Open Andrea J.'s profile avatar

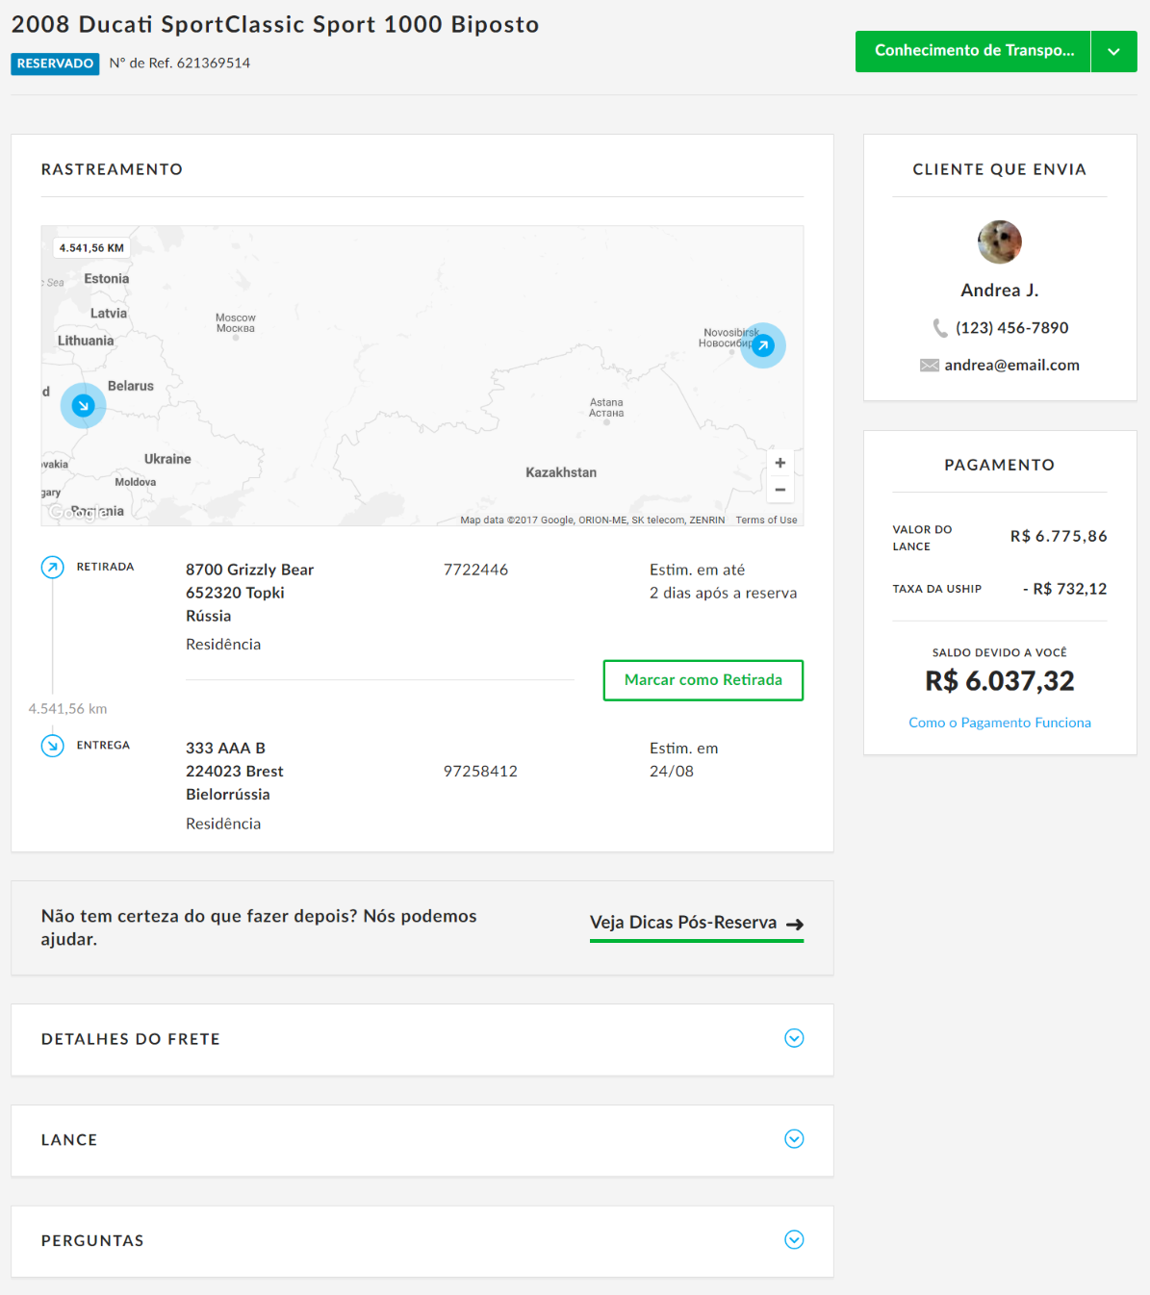(999, 241)
